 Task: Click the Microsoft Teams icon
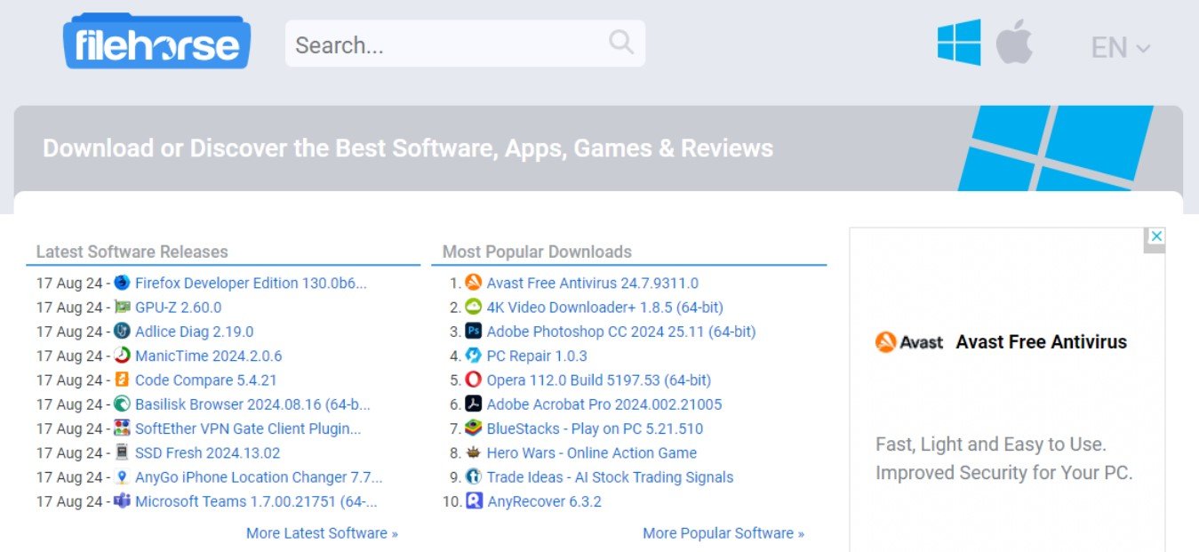click(122, 501)
